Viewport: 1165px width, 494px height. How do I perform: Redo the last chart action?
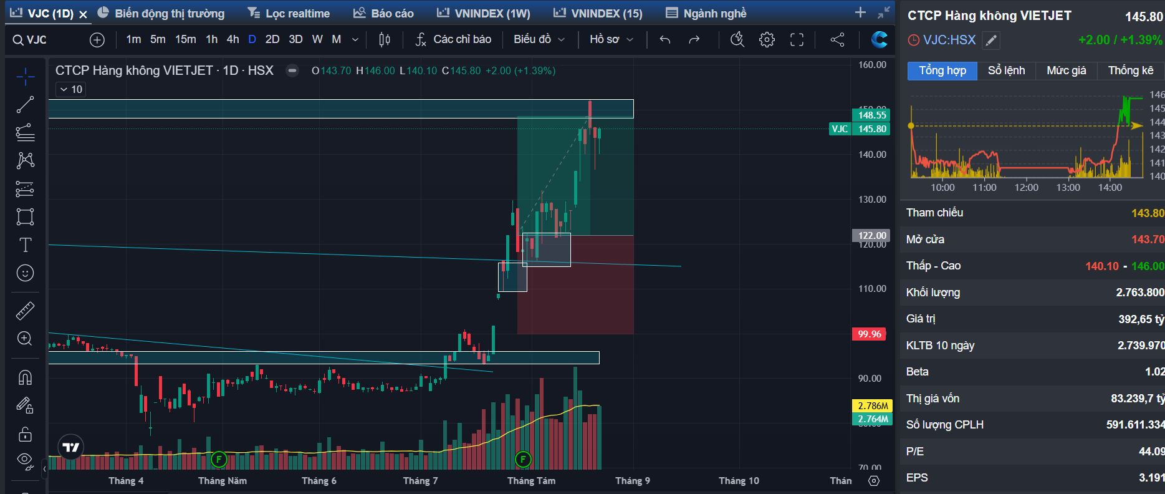click(694, 40)
